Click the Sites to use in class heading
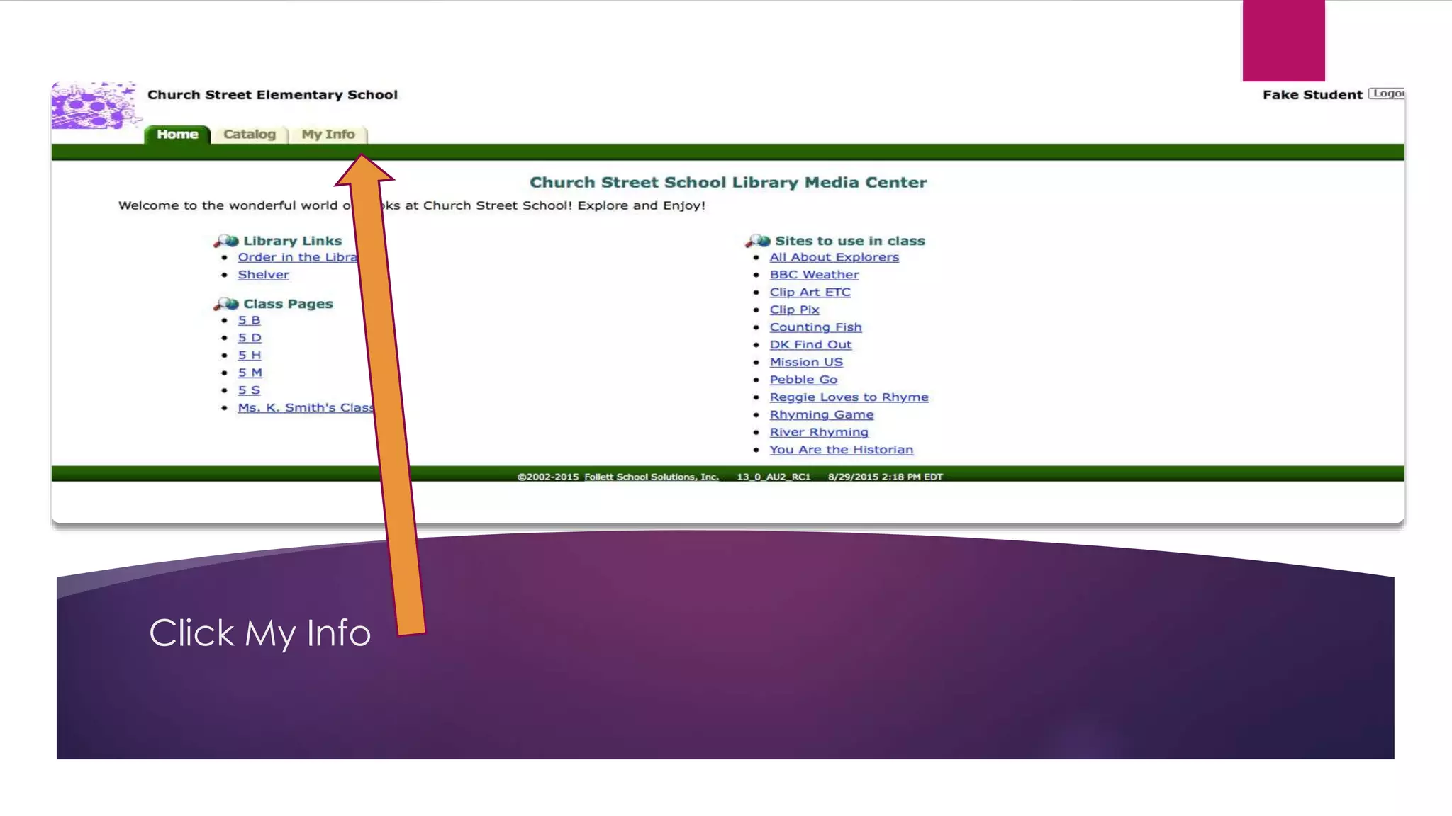 pyautogui.click(x=850, y=241)
